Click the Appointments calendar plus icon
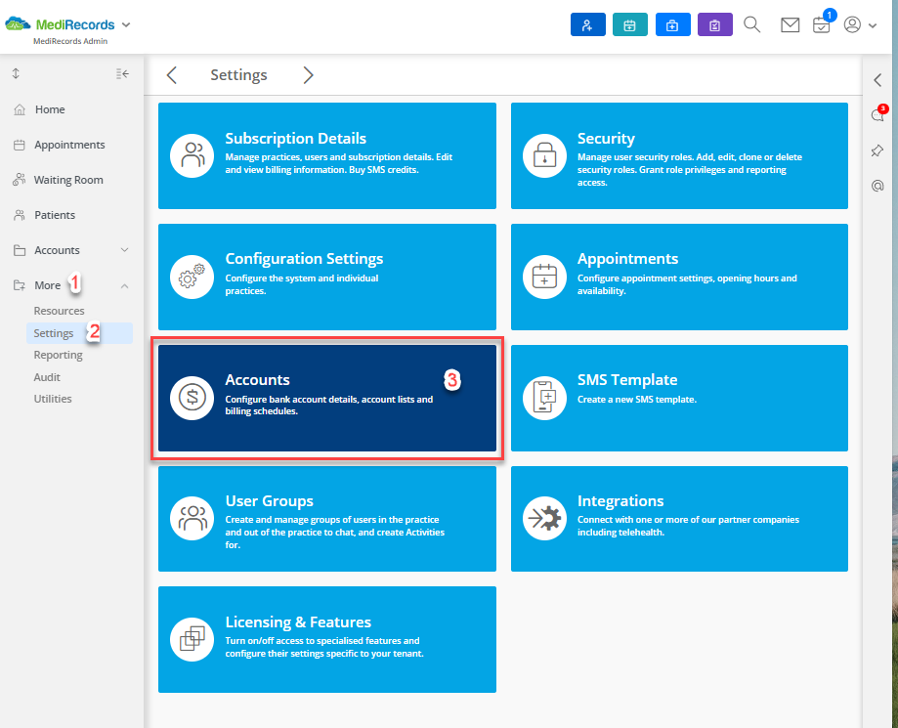898x728 pixels. [544, 277]
